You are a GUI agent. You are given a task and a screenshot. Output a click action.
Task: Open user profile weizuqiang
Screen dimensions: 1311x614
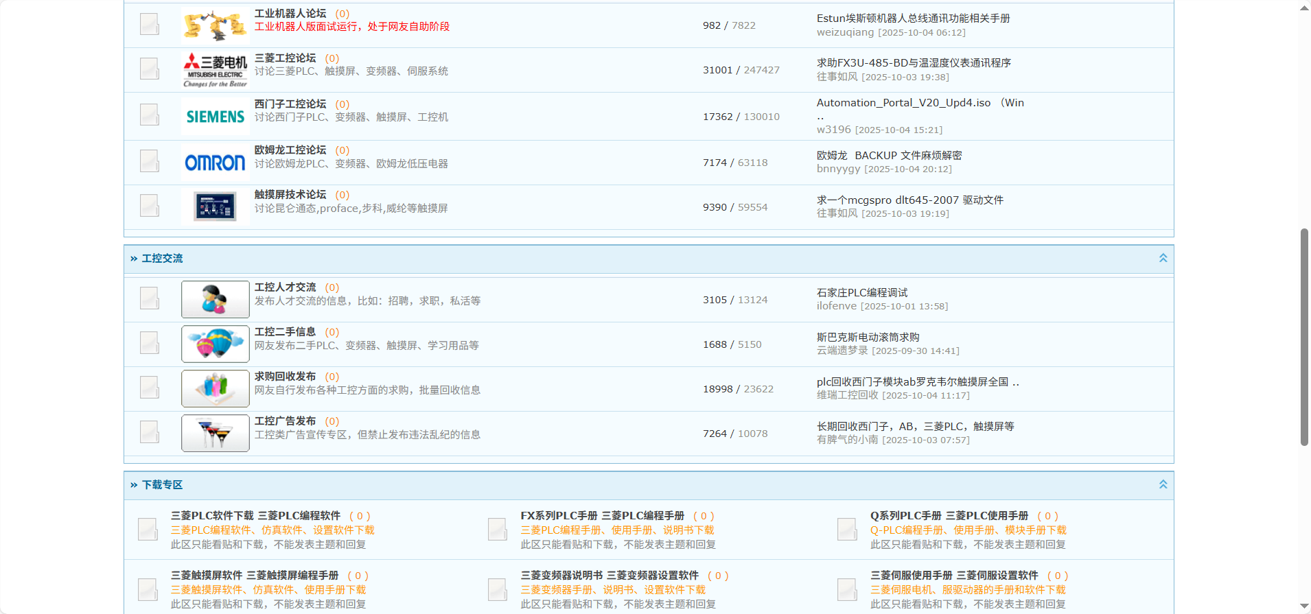click(x=845, y=32)
